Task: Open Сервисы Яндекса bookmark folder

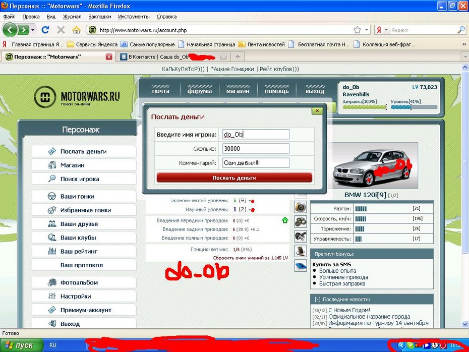Action: pos(92,44)
